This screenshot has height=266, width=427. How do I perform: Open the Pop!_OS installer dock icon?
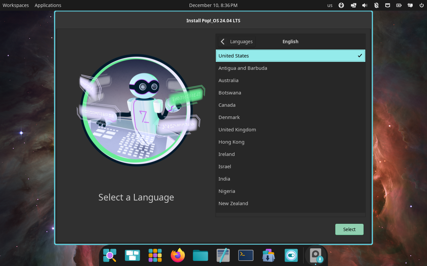pos(316,255)
